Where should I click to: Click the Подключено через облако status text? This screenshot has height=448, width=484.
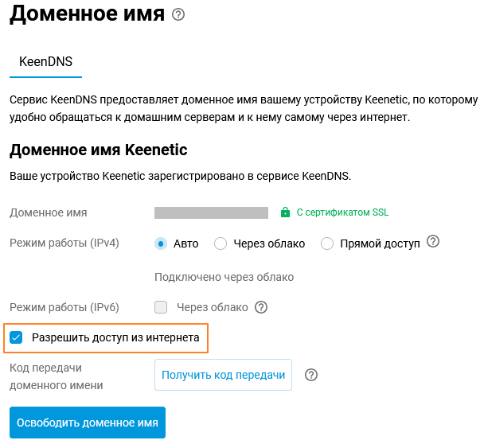tap(224, 277)
